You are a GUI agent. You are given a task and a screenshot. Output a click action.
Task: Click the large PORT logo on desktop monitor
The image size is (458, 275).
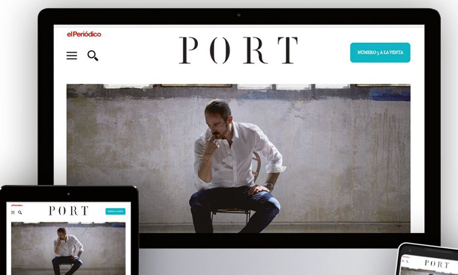pyautogui.click(x=238, y=50)
